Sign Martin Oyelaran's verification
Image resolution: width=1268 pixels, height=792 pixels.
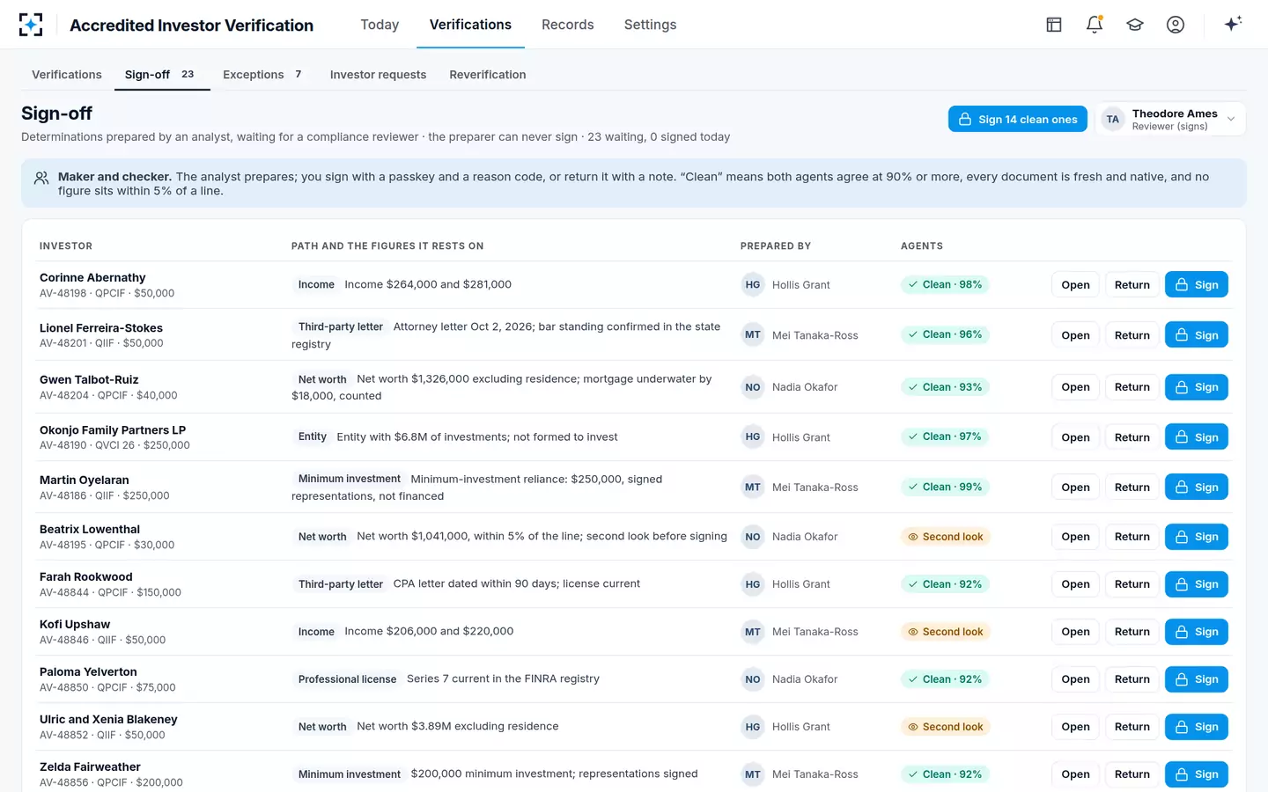1197,488
